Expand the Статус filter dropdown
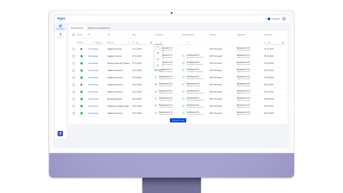343x193 pixels. pos(93,42)
